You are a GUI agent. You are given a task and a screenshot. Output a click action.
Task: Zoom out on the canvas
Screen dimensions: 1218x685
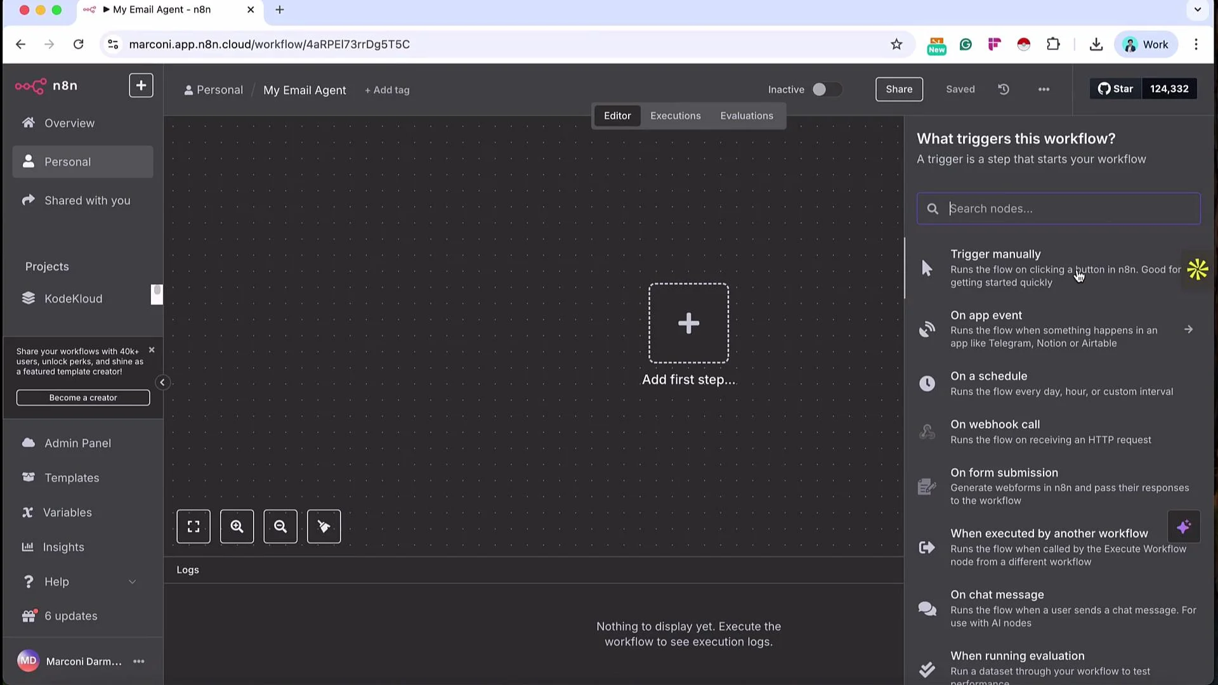(x=280, y=526)
